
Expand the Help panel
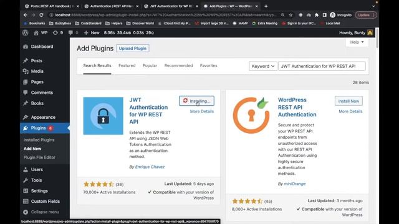point(357,42)
